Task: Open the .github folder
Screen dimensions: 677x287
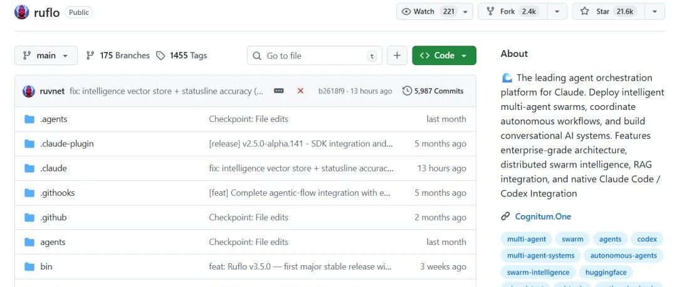Action: [x=53, y=218]
